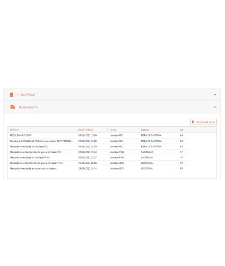The image size is (225, 266).
Task: Select the Mercadoria recebida na Unidade PNM row
Action: 99,157
